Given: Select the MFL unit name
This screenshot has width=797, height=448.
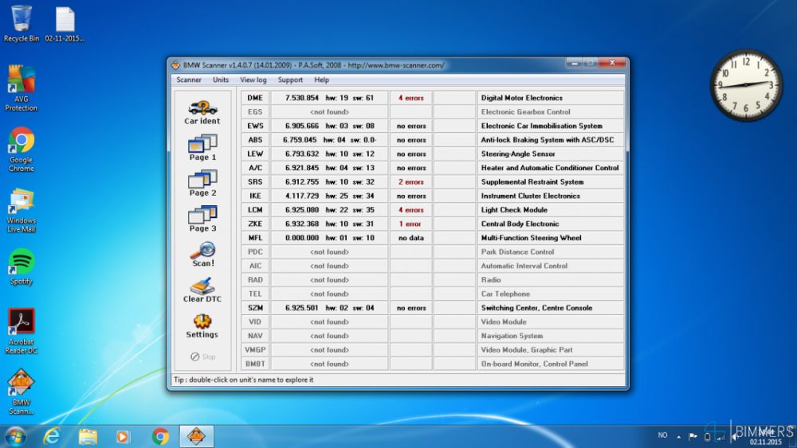Looking at the screenshot, I should pos(255,238).
